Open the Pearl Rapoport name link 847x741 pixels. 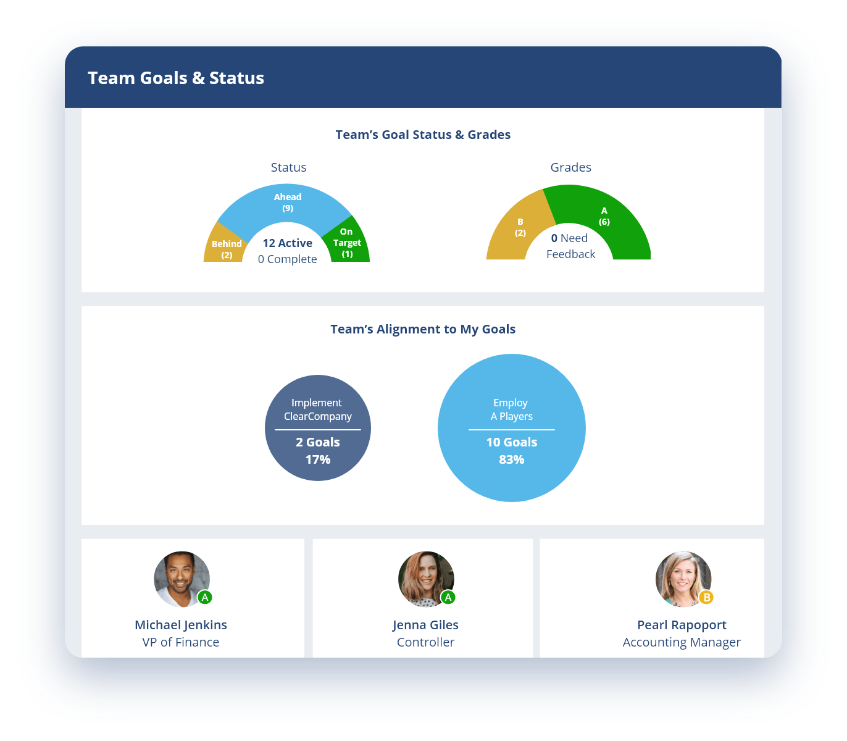pyautogui.click(x=682, y=625)
